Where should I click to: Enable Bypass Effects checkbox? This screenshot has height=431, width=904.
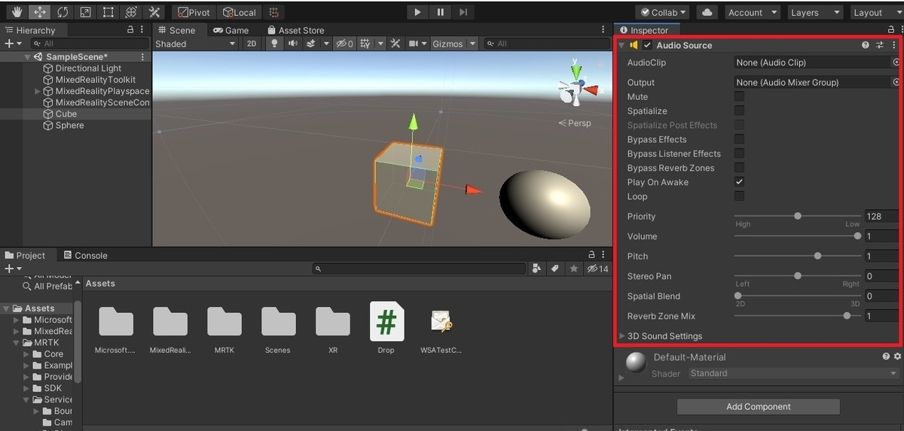click(x=739, y=139)
